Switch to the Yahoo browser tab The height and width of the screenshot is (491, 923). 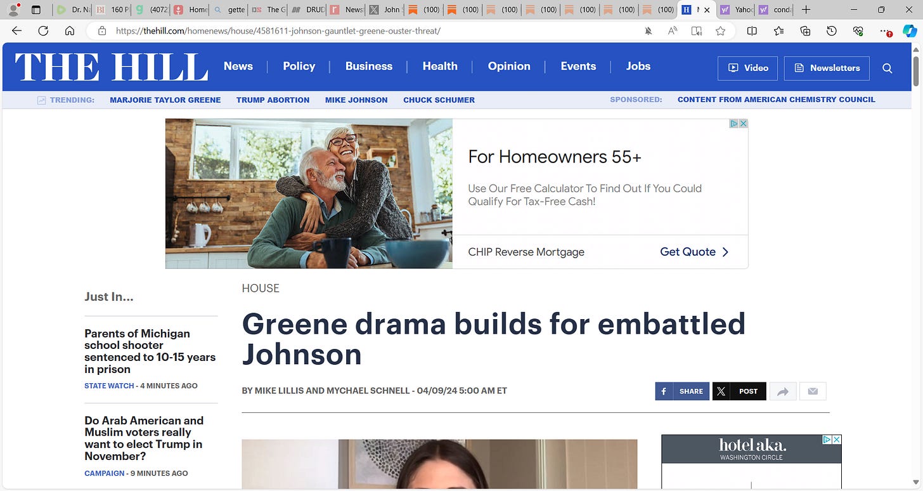736,10
